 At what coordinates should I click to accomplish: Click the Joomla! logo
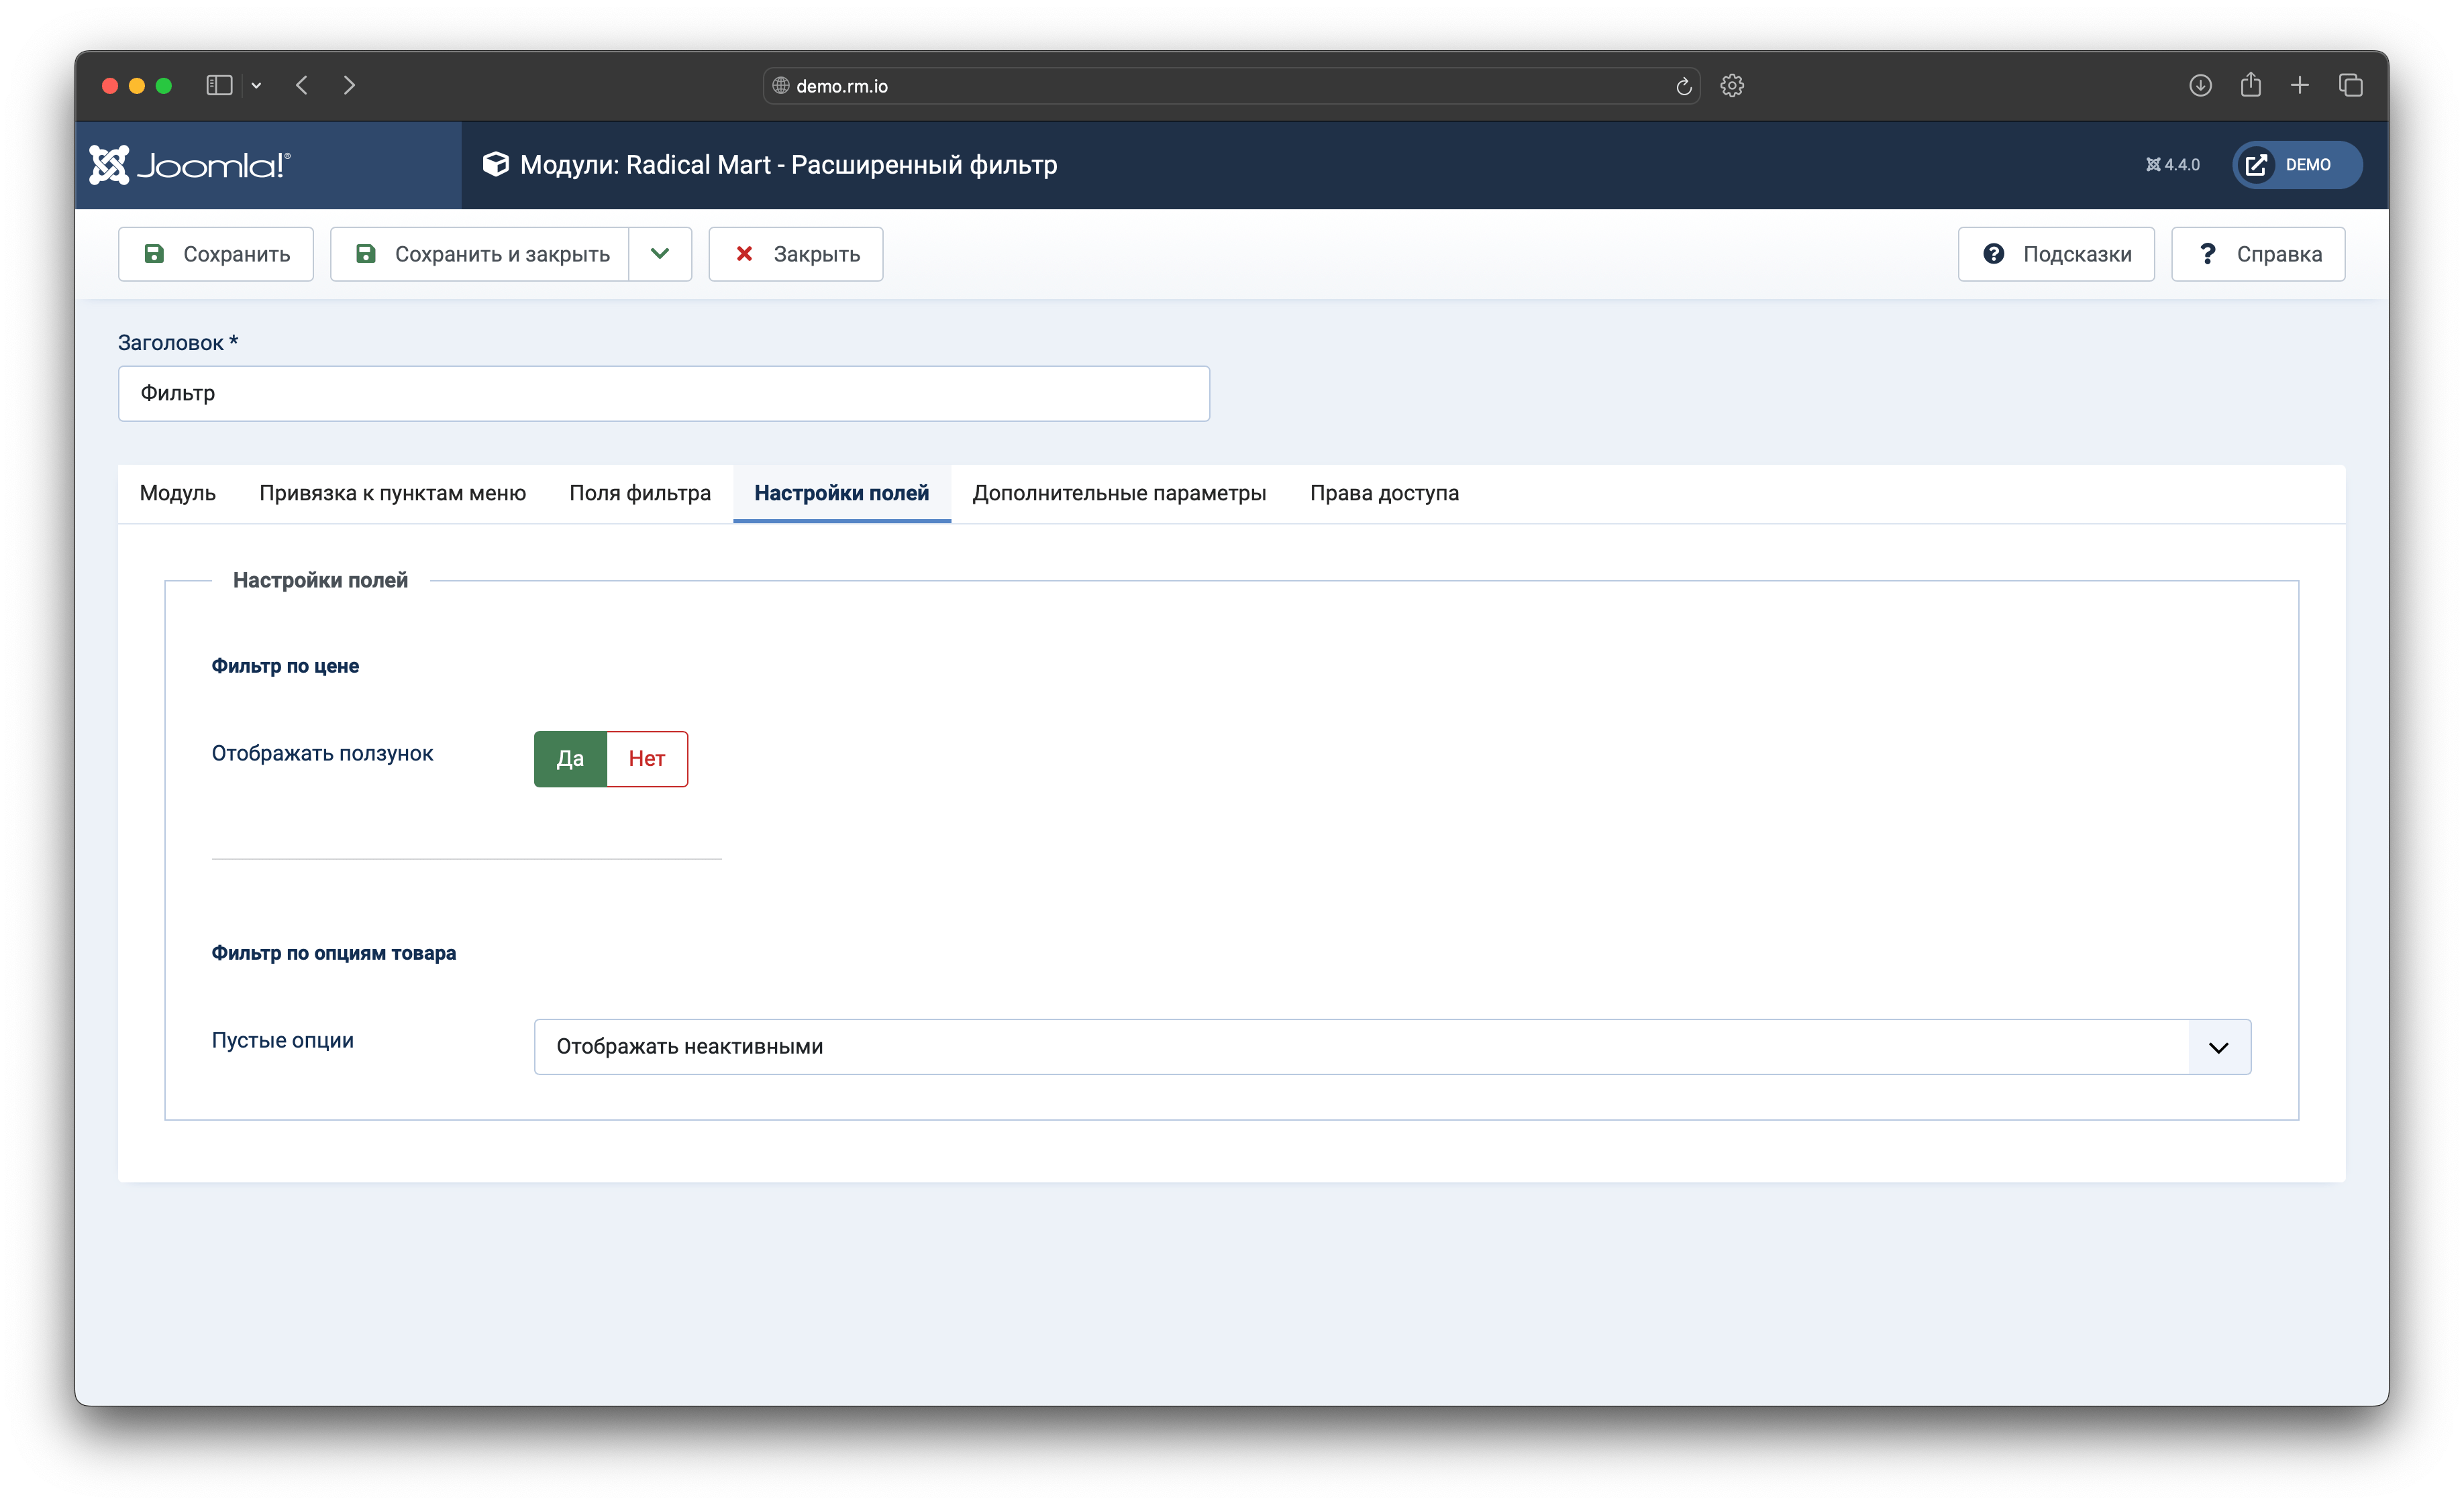(190, 165)
